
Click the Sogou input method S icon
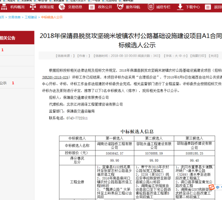[212, 187]
